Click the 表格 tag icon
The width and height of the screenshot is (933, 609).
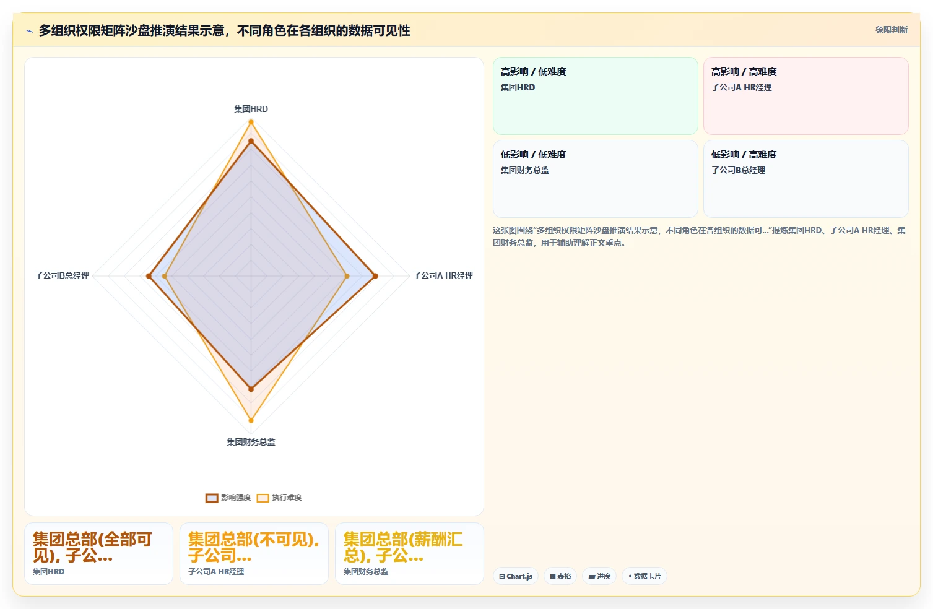[553, 576]
